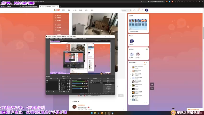Click the website logo in header
204x115 pixels.
pyautogui.click(x=57, y=10)
